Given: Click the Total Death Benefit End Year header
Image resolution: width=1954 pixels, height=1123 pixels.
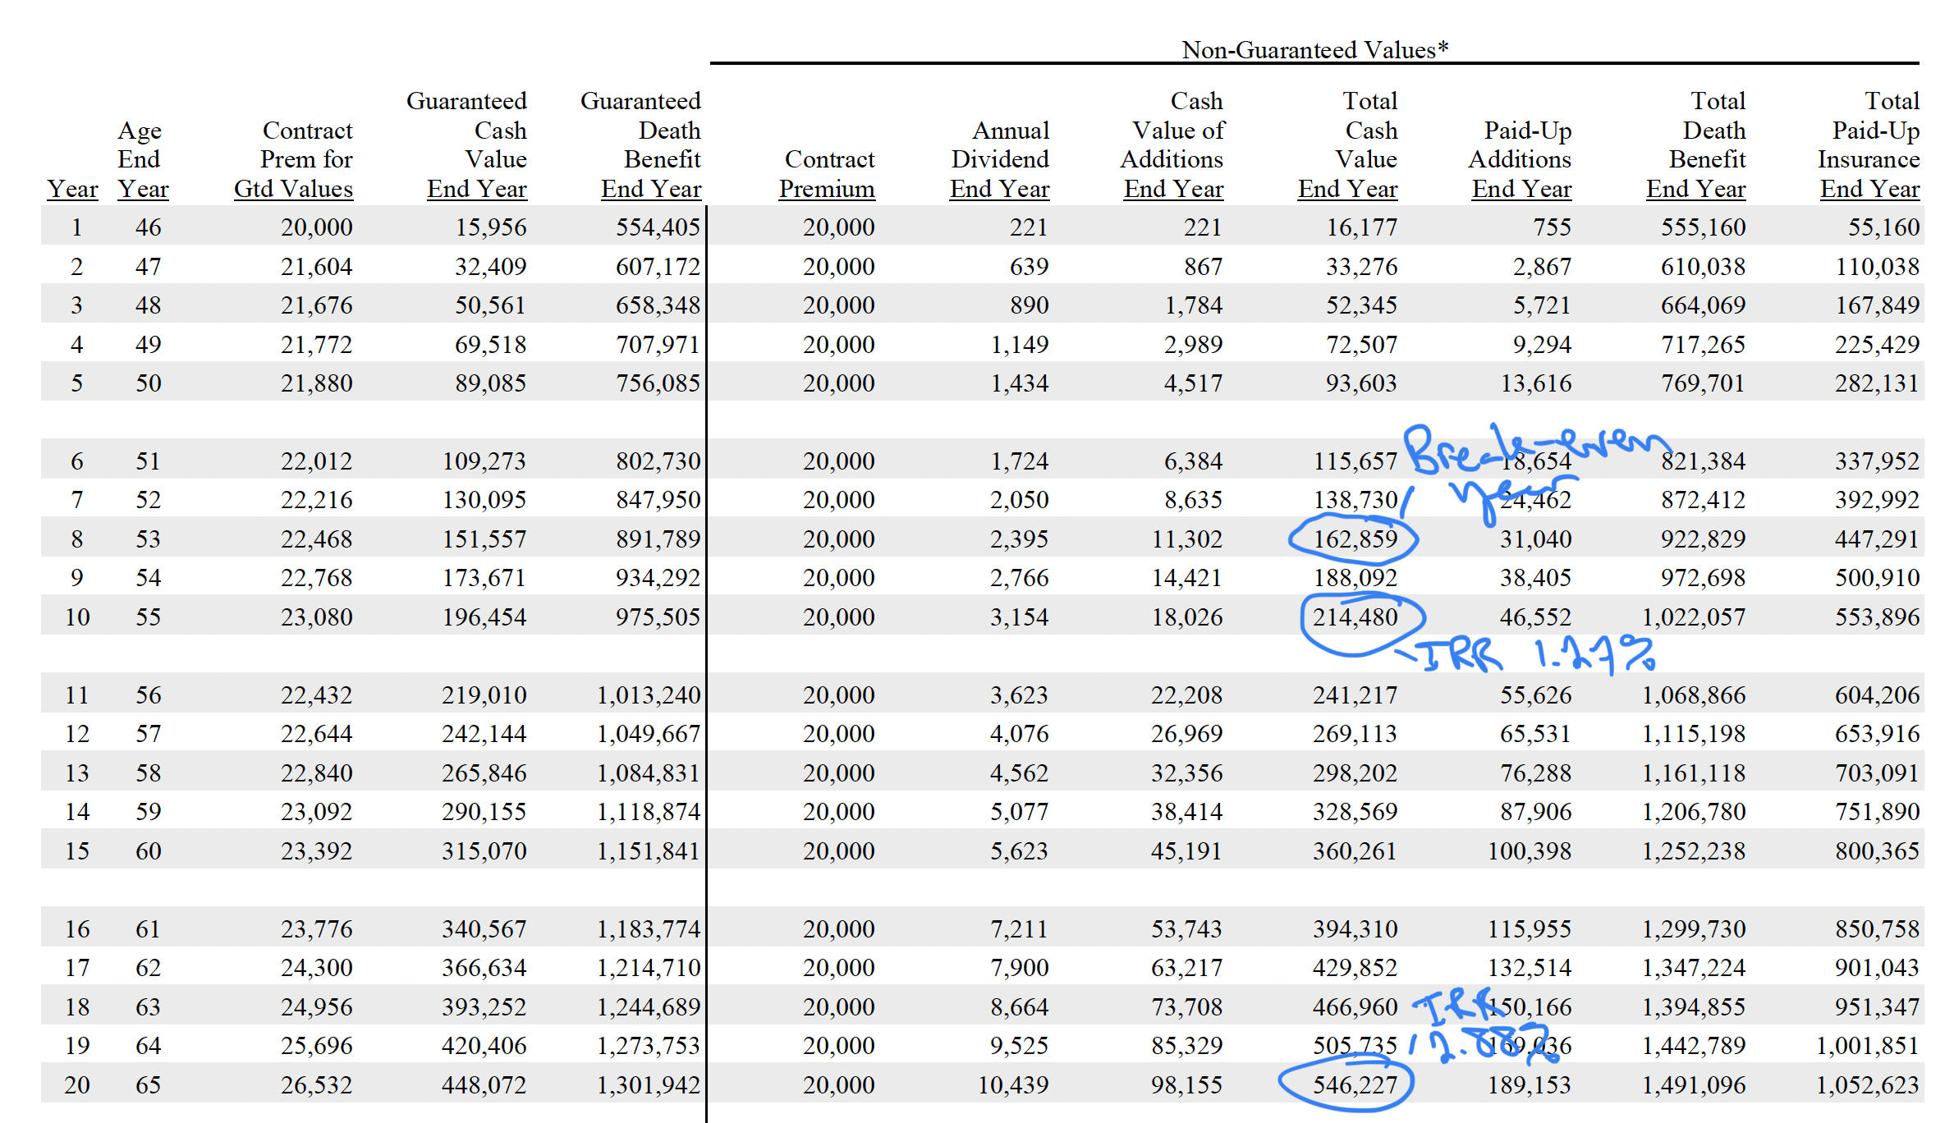Looking at the screenshot, I should 1698,145.
